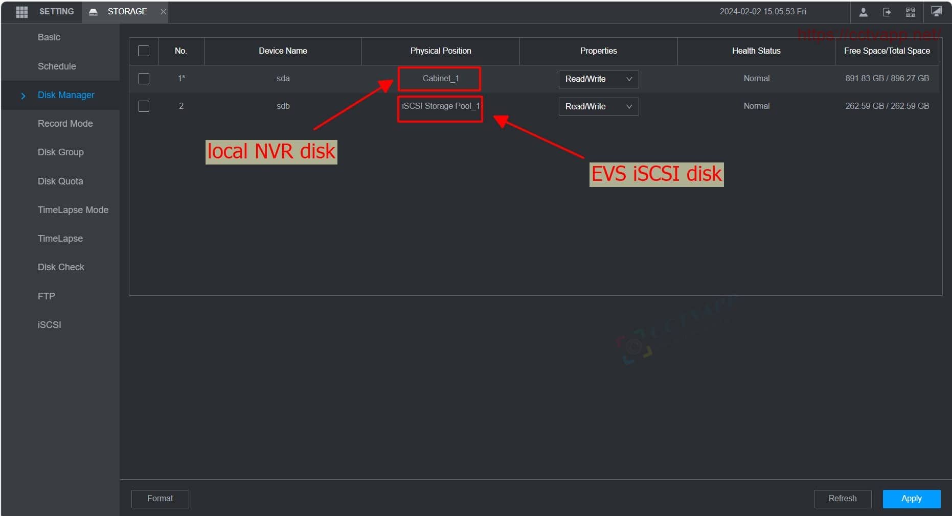The width and height of the screenshot is (952, 516).
Task: Open Properties dropdown for iSCSI Storage Pool_1
Action: pyautogui.click(x=598, y=107)
